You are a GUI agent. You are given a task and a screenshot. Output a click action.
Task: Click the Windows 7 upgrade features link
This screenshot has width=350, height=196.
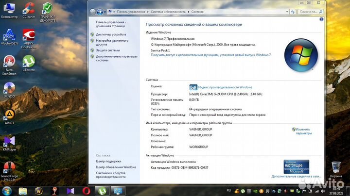(210, 55)
